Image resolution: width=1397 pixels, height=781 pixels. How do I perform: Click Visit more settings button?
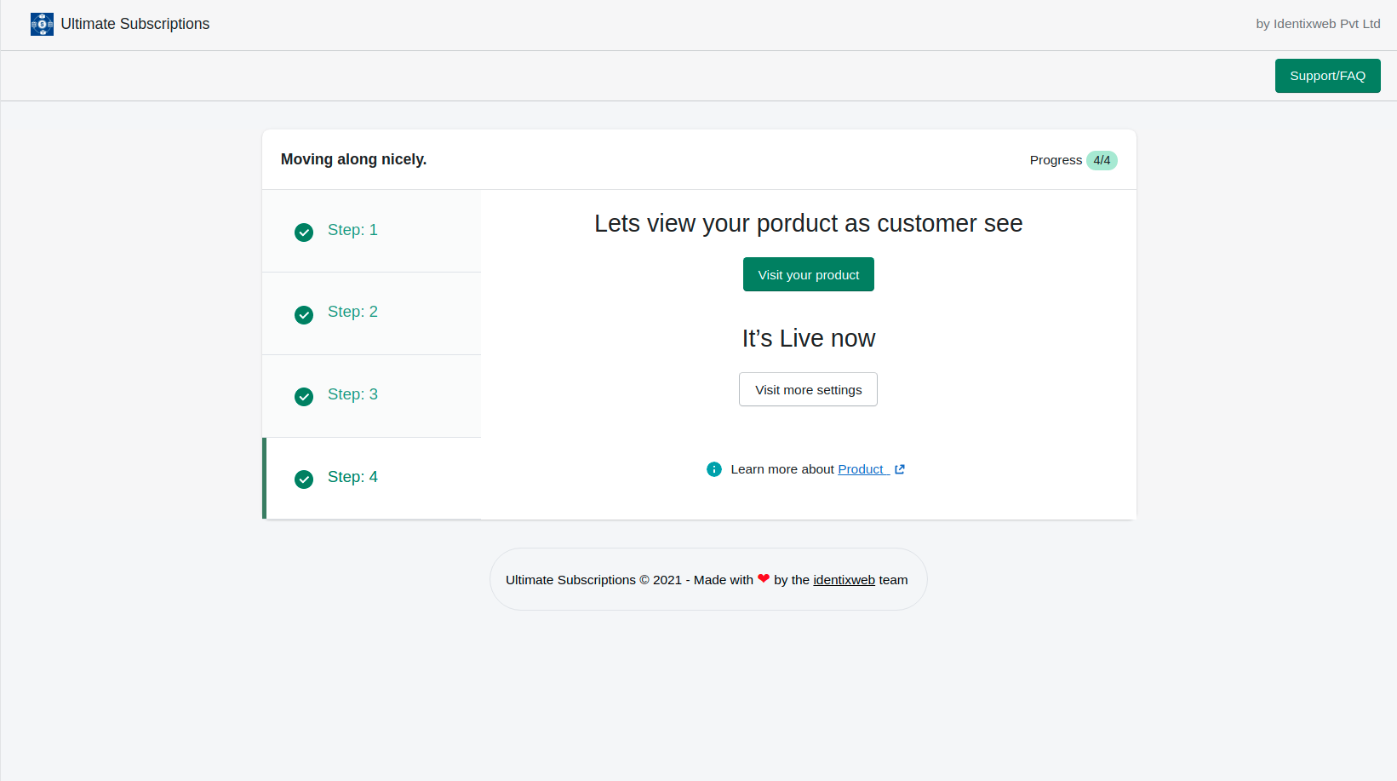(x=808, y=389)
